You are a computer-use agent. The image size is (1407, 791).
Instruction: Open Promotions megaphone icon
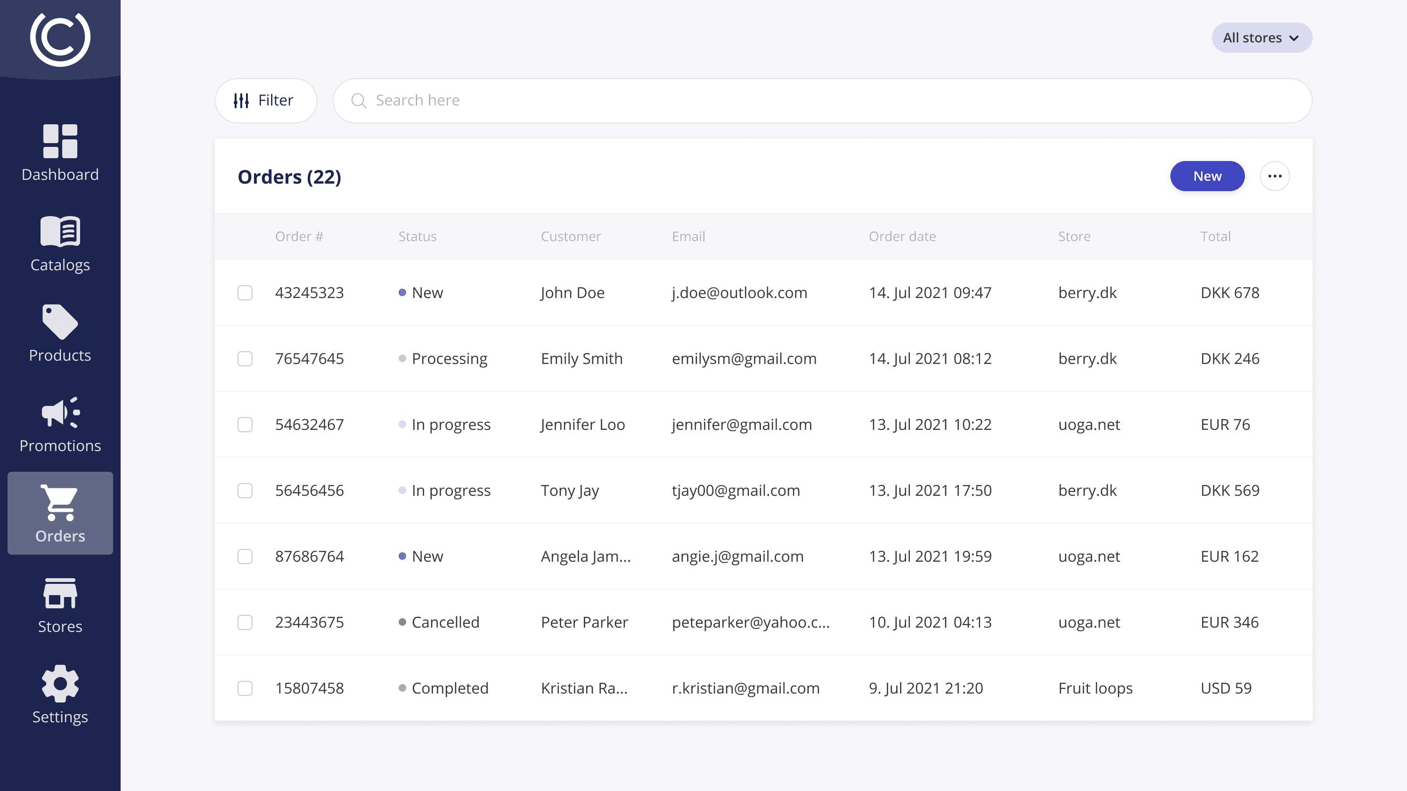pyautogui.click(x=60, y=412)
